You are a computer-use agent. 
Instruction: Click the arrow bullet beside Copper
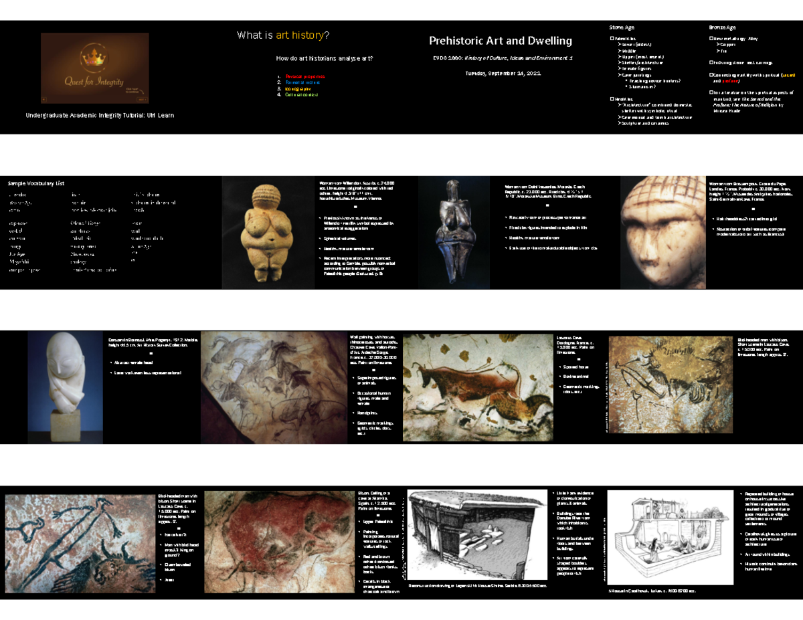click(719, 45)
